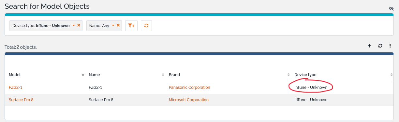Reload the results list with black refresh icon

(x=380, y=46)
